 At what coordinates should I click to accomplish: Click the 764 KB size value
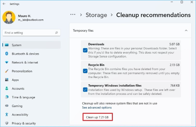tap(175, 86)
